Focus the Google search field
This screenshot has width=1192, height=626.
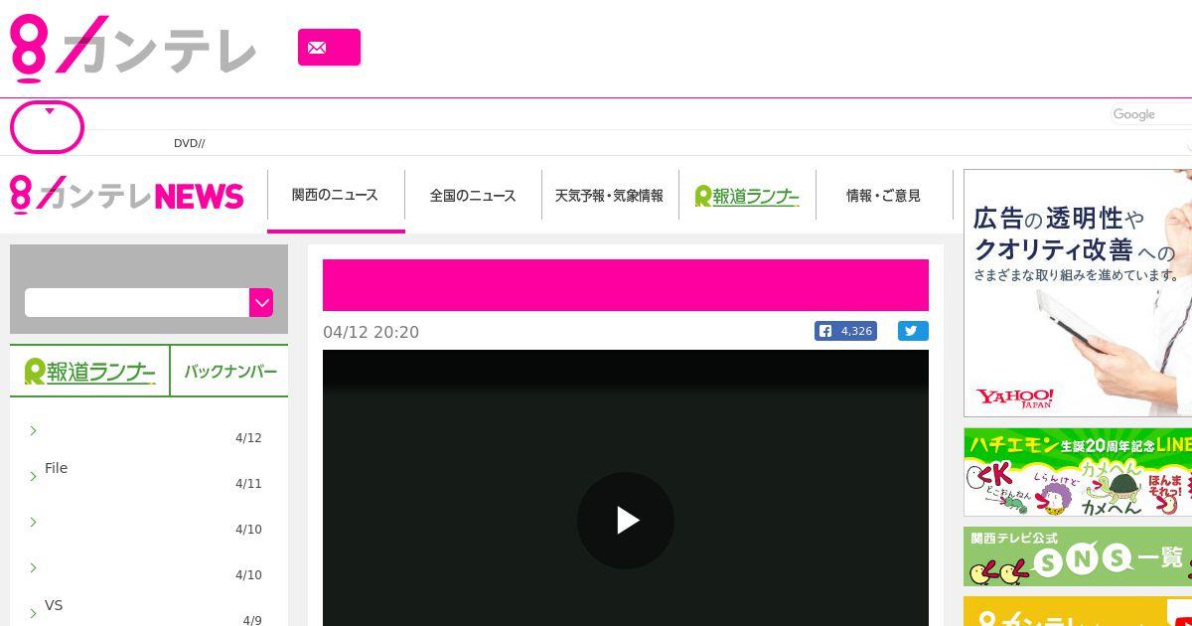point(1150,114)
